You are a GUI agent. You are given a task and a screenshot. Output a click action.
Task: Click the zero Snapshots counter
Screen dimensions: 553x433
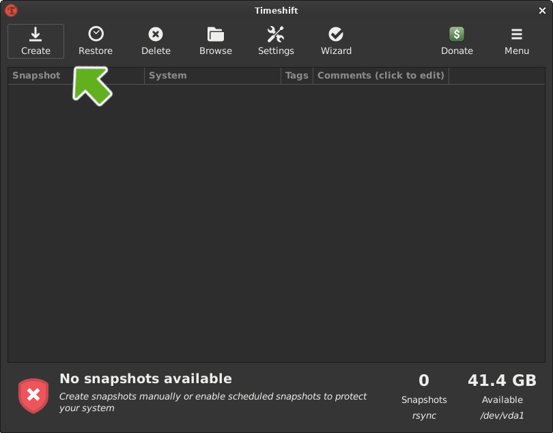click(x=424, y=380)
